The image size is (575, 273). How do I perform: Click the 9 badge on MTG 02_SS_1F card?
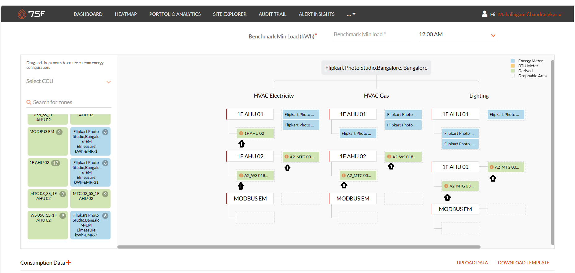[x=105, y=194]
